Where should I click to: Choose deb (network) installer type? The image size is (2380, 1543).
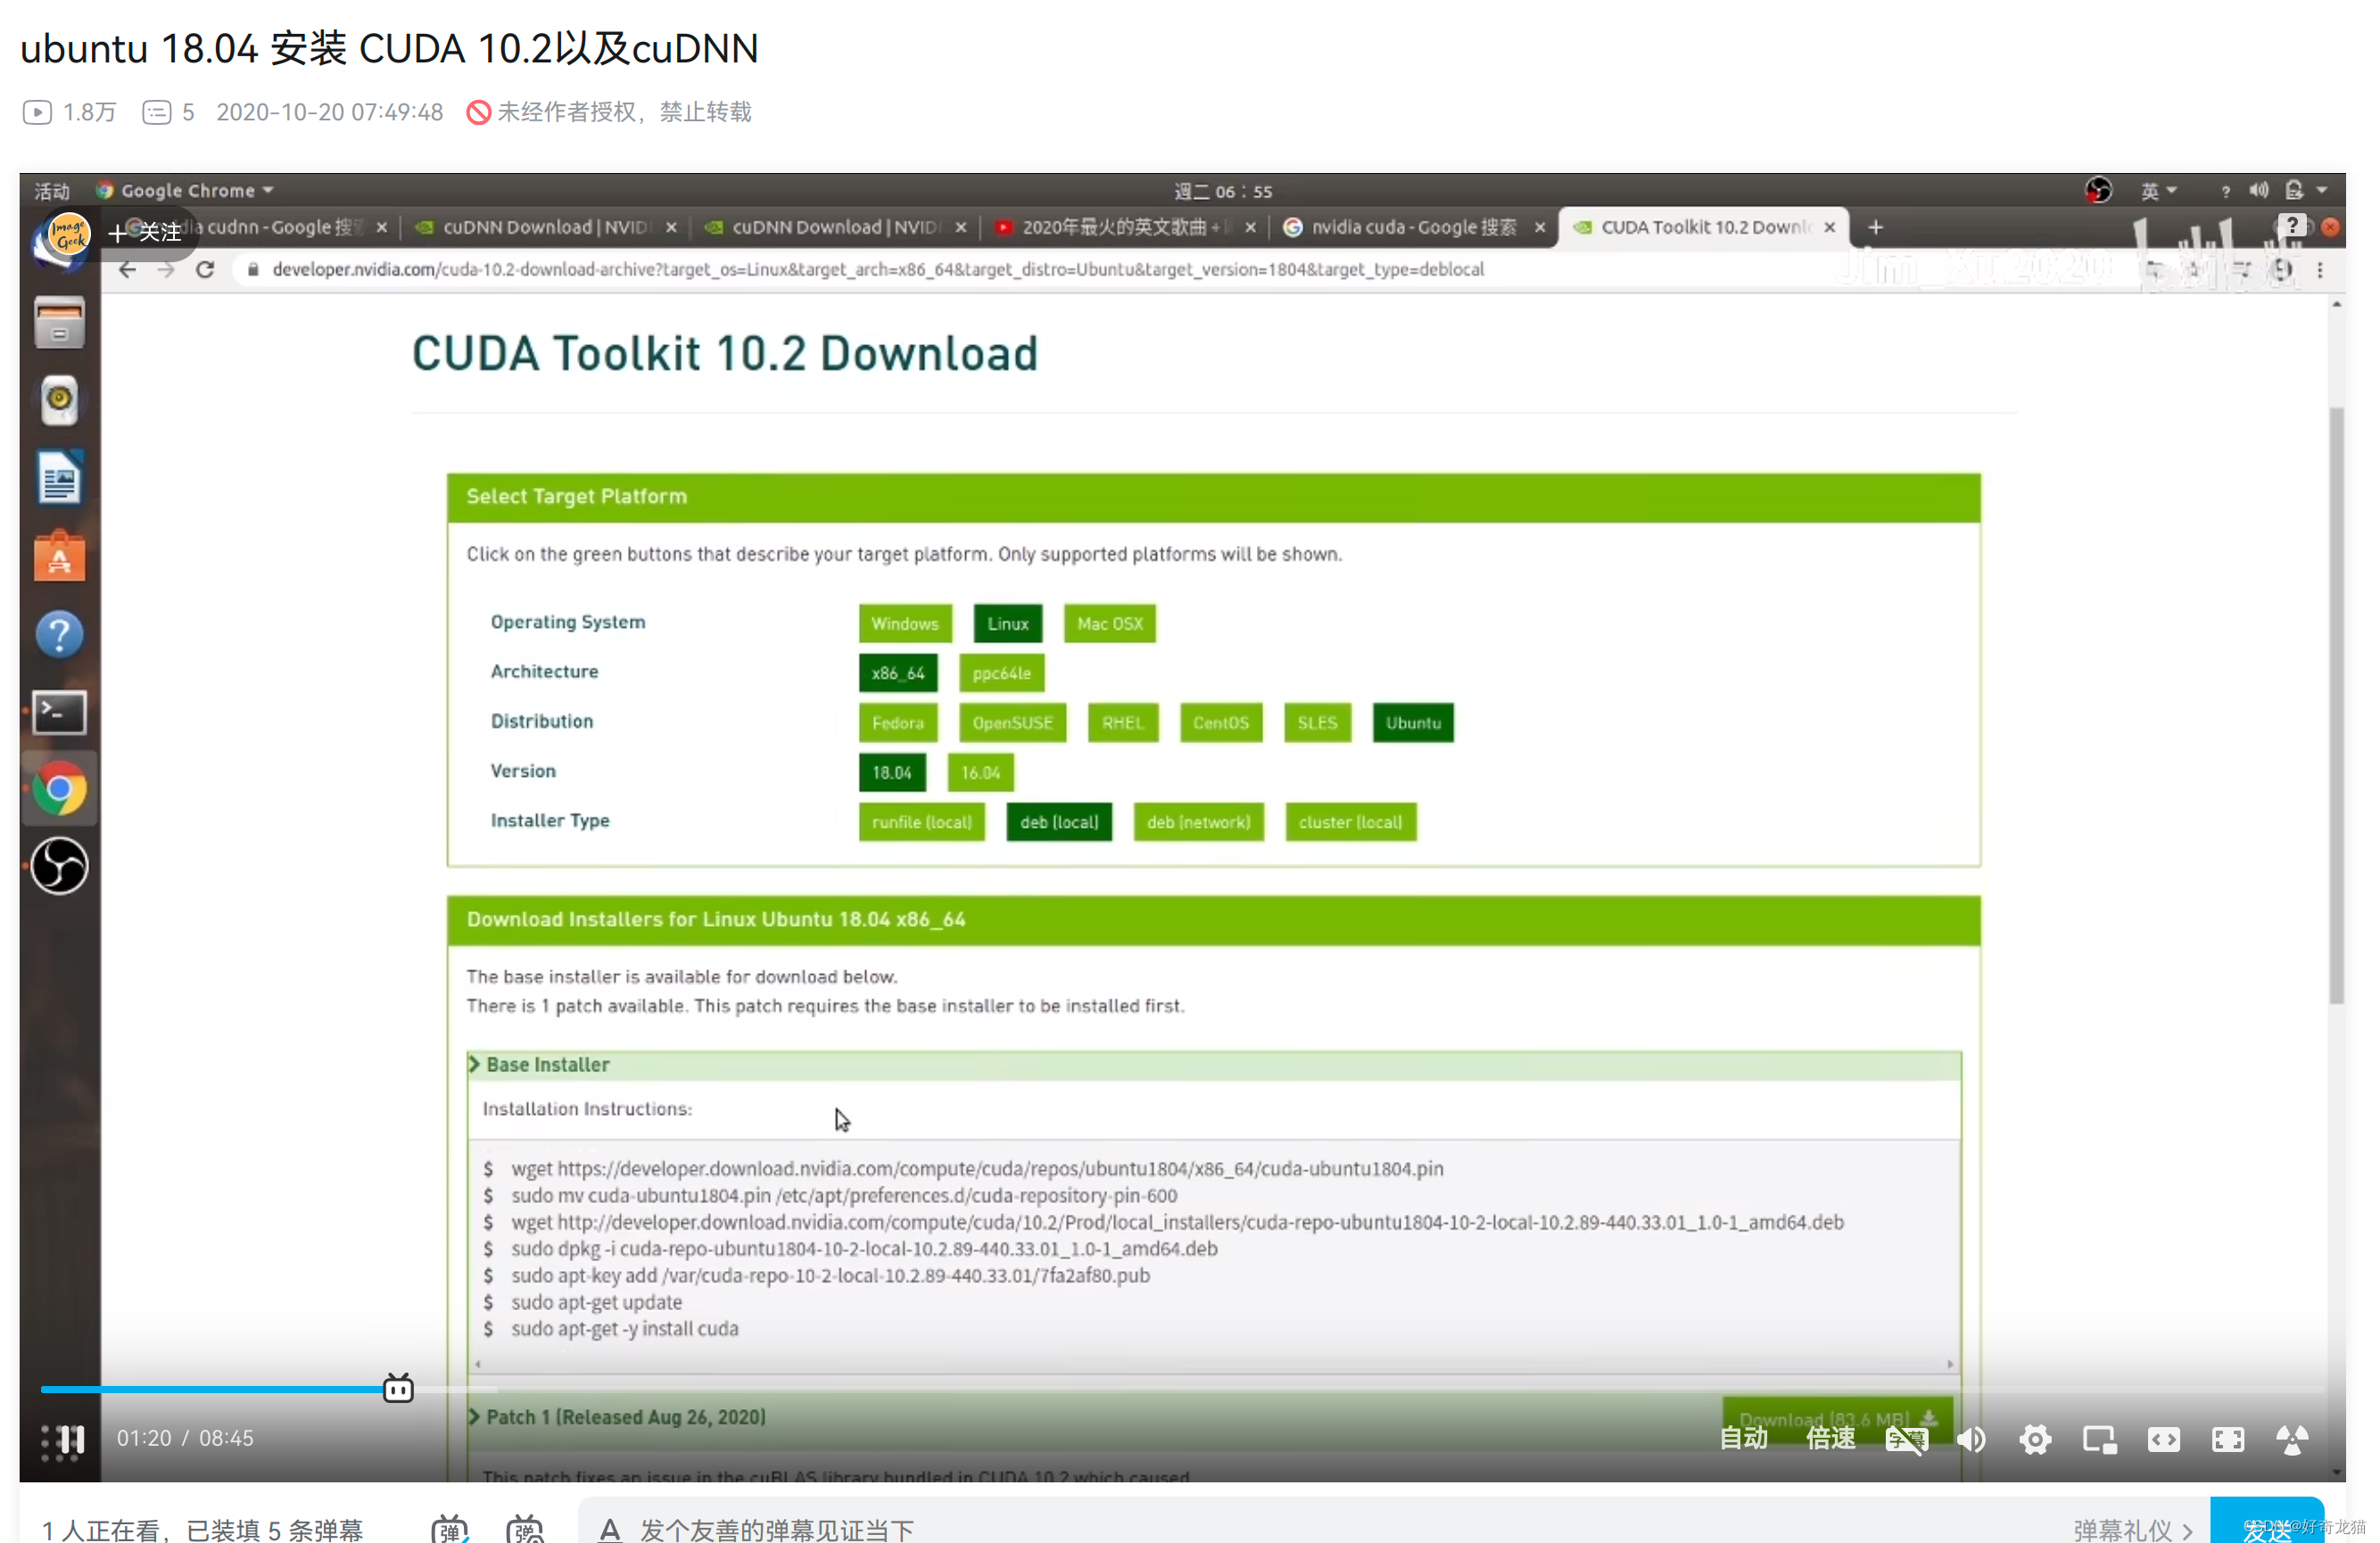pos(1199,822)
